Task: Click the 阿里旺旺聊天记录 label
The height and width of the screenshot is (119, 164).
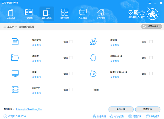Action: tap(119, 72)
